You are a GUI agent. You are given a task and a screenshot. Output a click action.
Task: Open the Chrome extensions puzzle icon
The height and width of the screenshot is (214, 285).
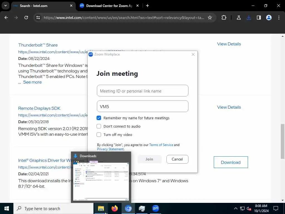click(x=224, y=18)
